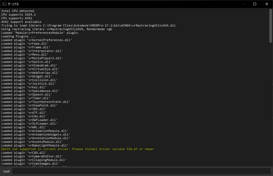Screen dimensions: 273x176
Task: Click the 'Intel CPU detected' line
Action: click(18, 11)
